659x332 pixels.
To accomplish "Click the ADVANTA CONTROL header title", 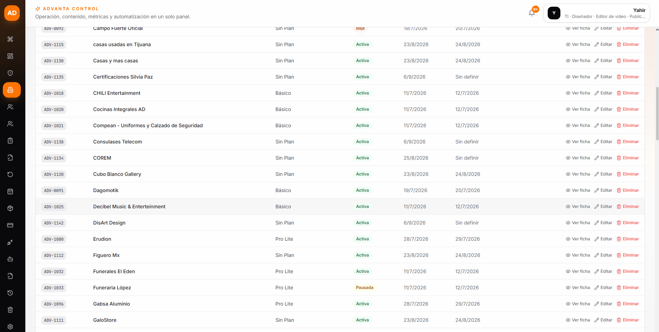I will (71, 8).
